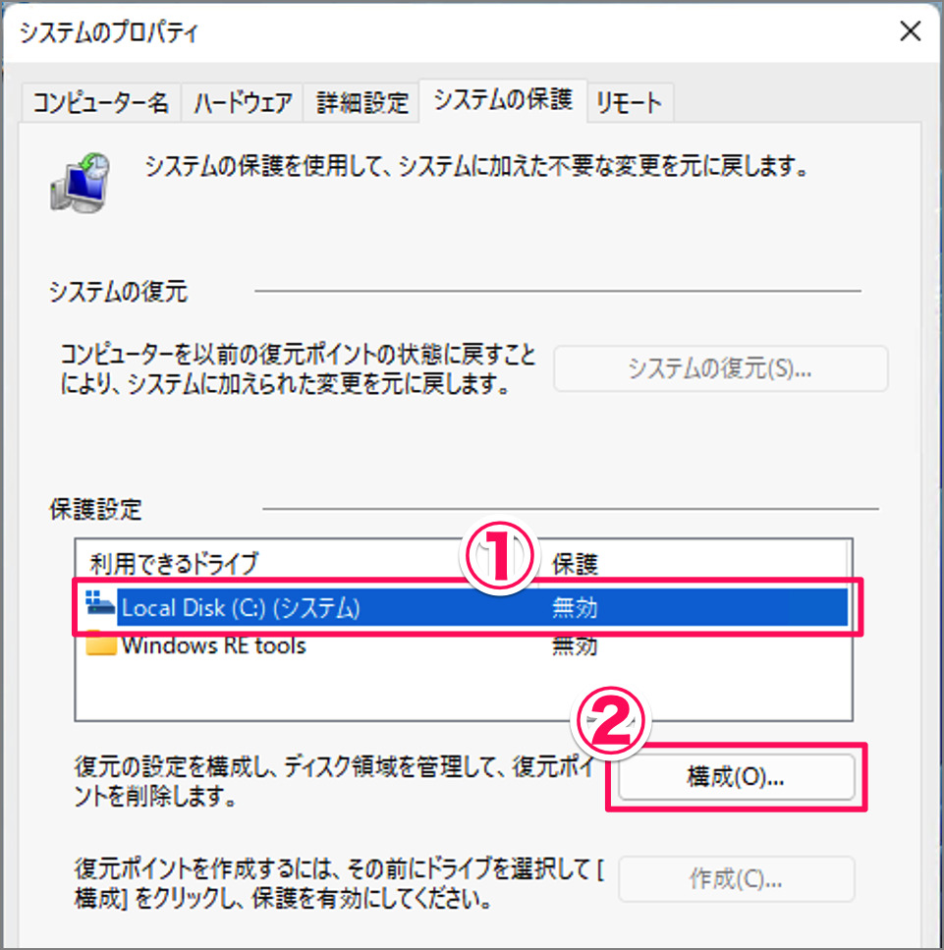
Task: Click the 作成(C)... button
Action: coord(736,878)
